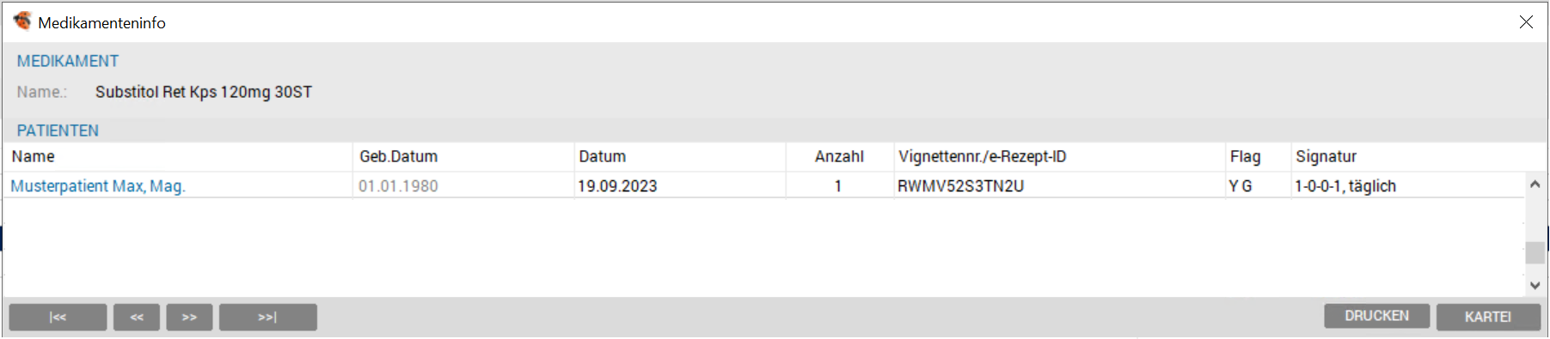Click the scroll up arrow in patient list
Viewport: 1550px width, 339px height.
[x=1535, y=185]
